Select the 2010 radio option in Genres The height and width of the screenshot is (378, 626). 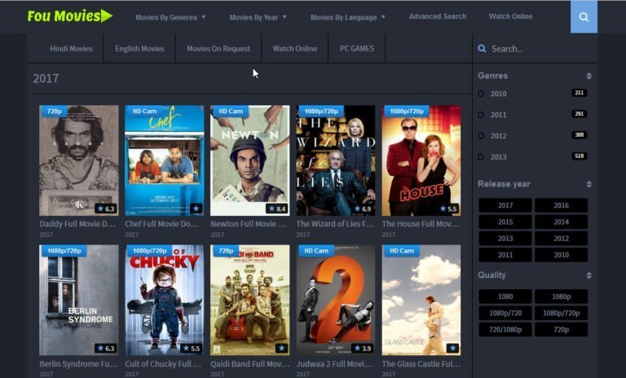tap(481, 94)
